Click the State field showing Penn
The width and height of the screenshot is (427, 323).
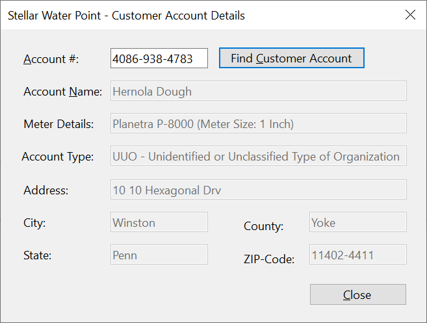coord(159,255)
